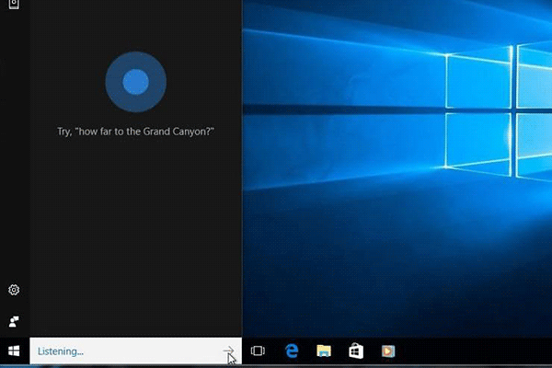The width and height of the screenshot is (552, 368).
Task: Click the Cortana feedback icon
Action: coord(14,321)
